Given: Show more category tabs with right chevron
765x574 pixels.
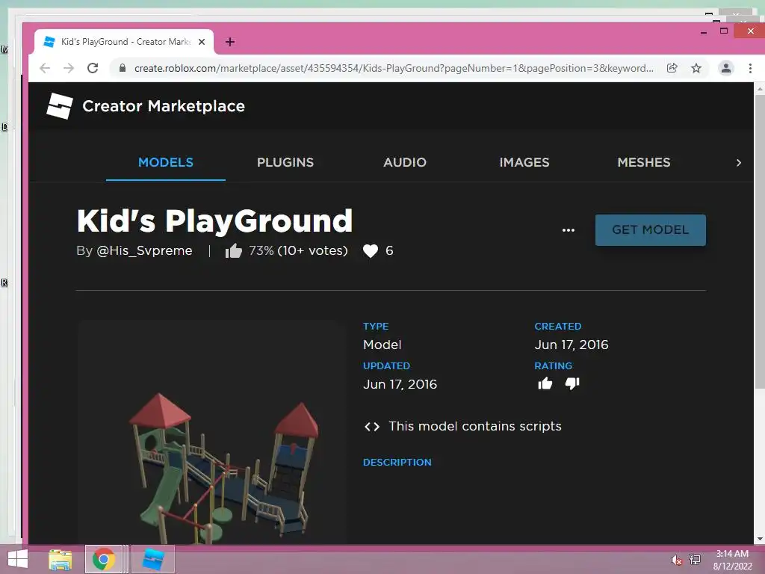Looking at the screenshot, I should coord(739,162).
